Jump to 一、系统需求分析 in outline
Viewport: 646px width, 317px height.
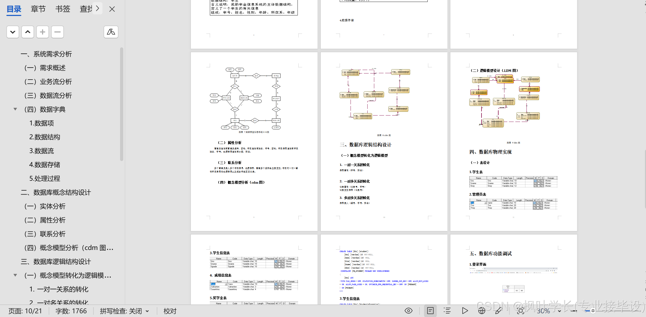pyautogui.click(x=46, y=54)
